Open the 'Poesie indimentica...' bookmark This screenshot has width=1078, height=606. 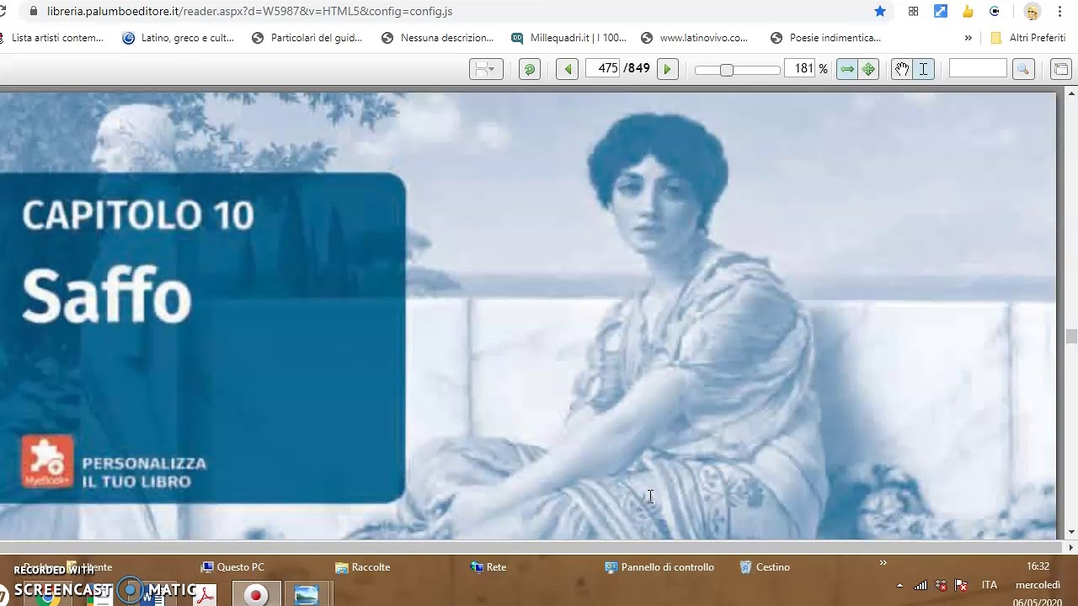coord(826,38)
